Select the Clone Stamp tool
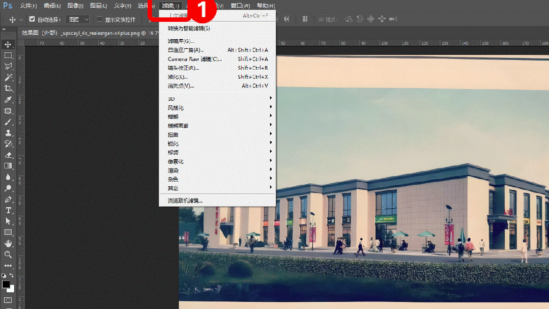The width and height of the screenshot is (549, 309). pos(8,133)
